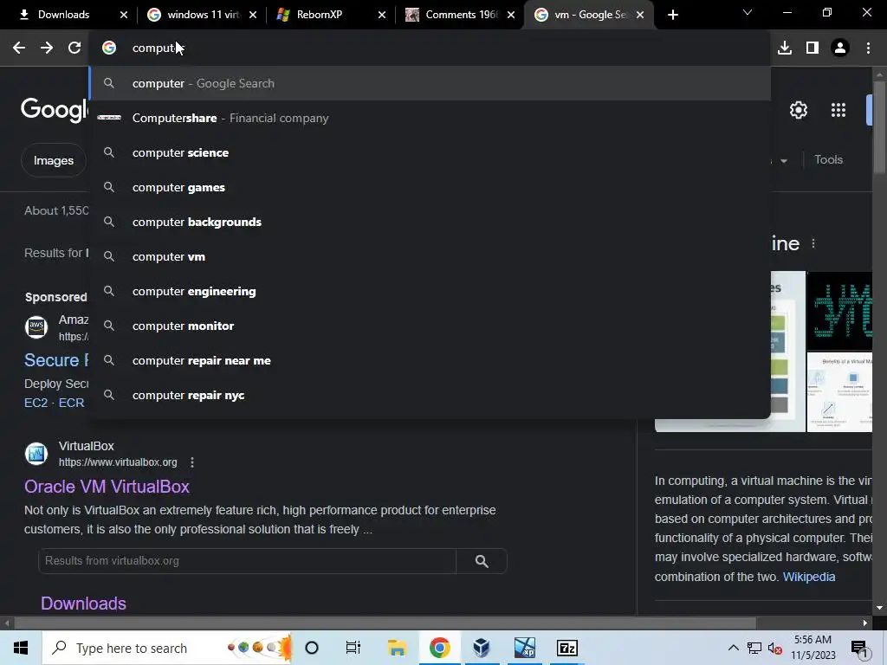The width and height of the screenshot is (887, 665).
Task: Close the Downloads tab
Action: point(124,15)
